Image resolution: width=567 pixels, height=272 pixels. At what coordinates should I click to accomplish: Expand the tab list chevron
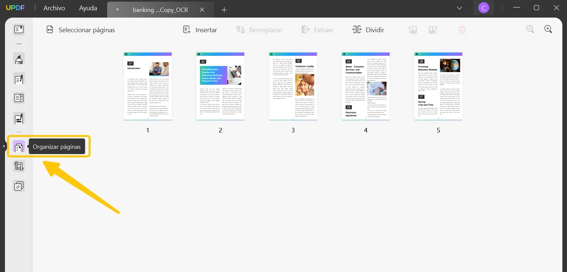tap(460, 8)
